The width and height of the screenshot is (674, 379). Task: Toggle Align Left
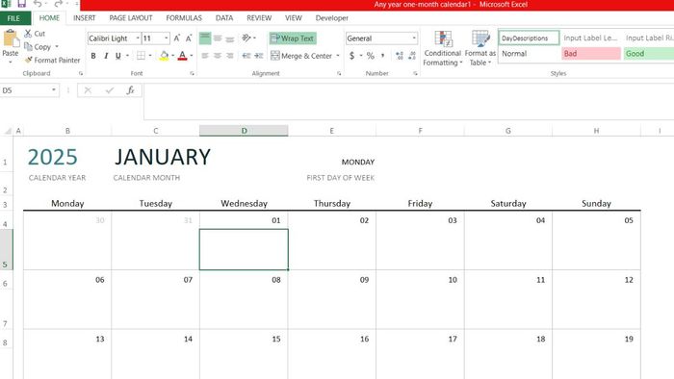click(x=205, y=56)
